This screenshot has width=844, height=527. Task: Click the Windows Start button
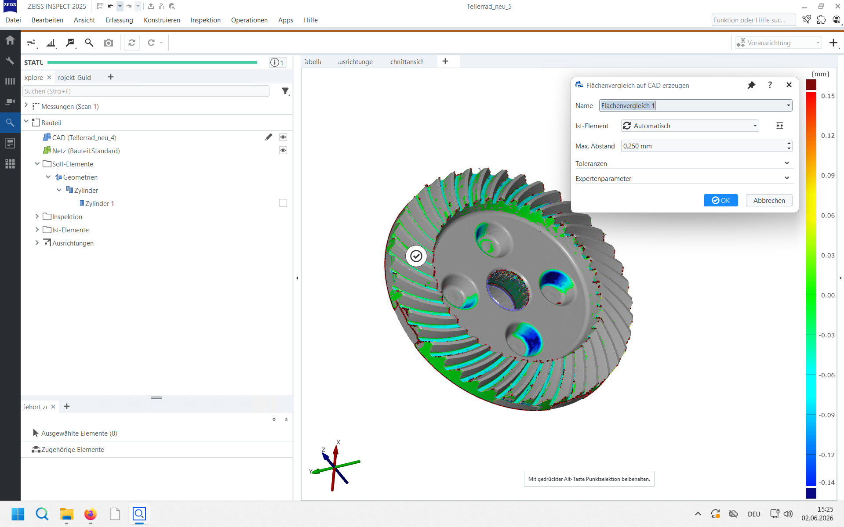pyautogui.click(x=18, y=514)
